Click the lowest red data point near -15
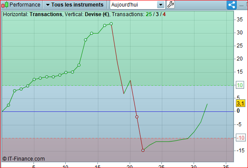 click(x=143, y=150)
